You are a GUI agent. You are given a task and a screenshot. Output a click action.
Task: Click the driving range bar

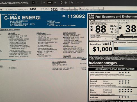(113, 37)
